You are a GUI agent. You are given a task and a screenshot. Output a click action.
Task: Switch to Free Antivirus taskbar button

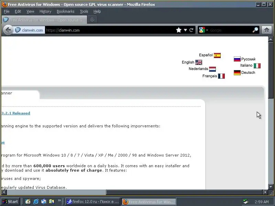pyautogui.click(x=149, y=202)
